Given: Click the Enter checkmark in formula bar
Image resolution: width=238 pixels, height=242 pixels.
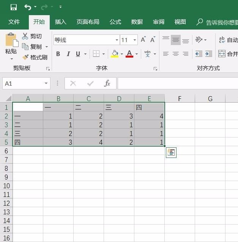Looking at the screenshot, I should [x=90, y=83].
